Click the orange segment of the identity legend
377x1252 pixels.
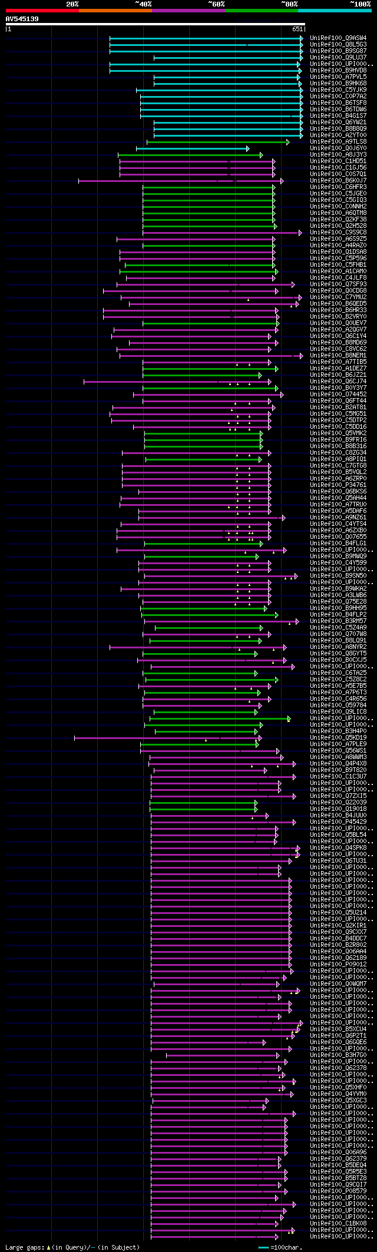115,11
